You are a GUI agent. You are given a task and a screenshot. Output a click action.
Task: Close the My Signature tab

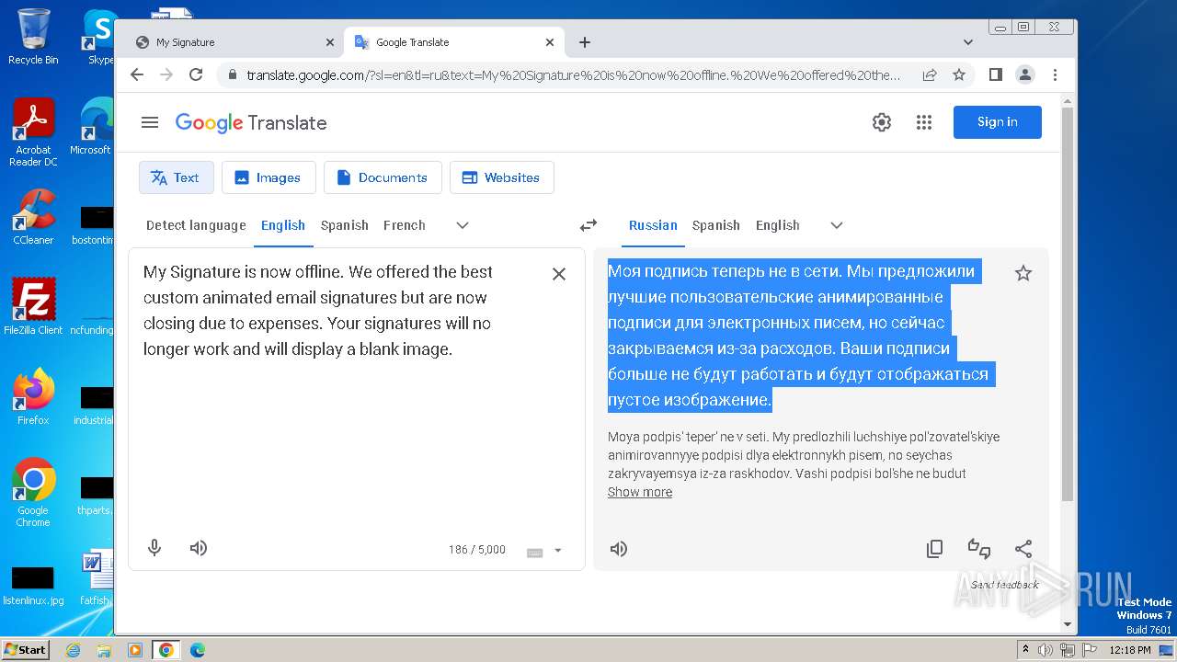tap(330, 42)
